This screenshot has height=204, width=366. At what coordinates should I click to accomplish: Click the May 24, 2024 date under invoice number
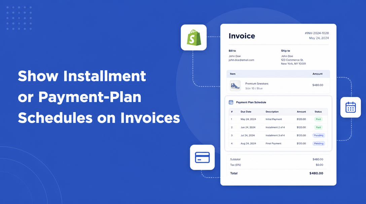pyautogui.click(x=319, y=38)
